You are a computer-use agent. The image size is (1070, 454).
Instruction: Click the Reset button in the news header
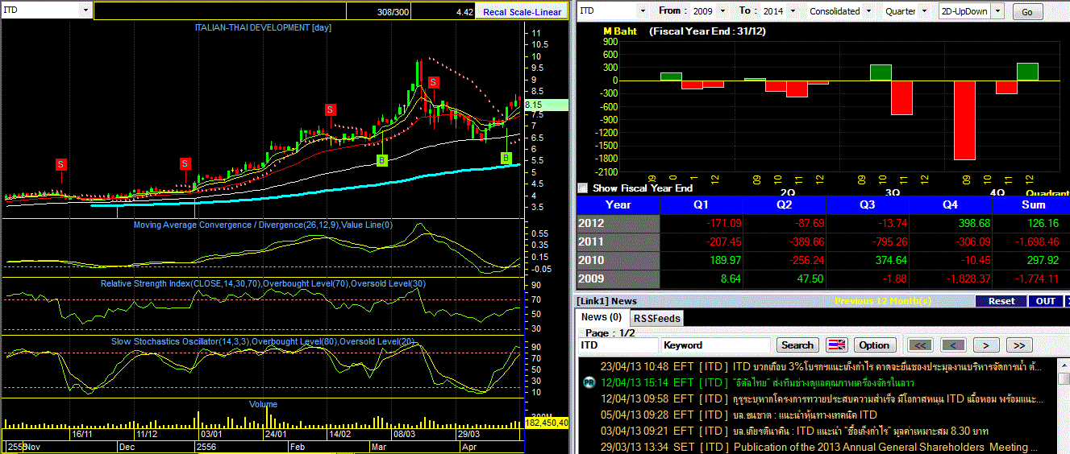[x=1001, y=301]
